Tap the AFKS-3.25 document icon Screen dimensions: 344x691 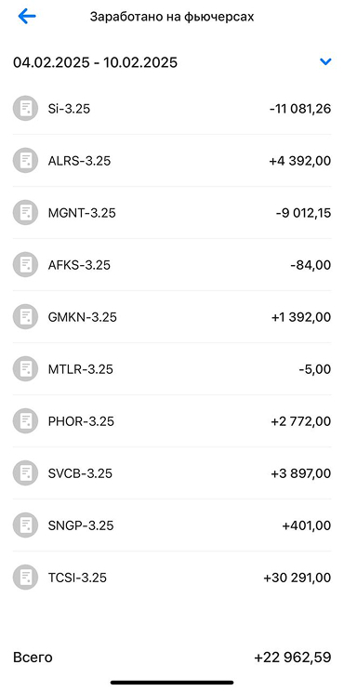click(x=25, y=265)
